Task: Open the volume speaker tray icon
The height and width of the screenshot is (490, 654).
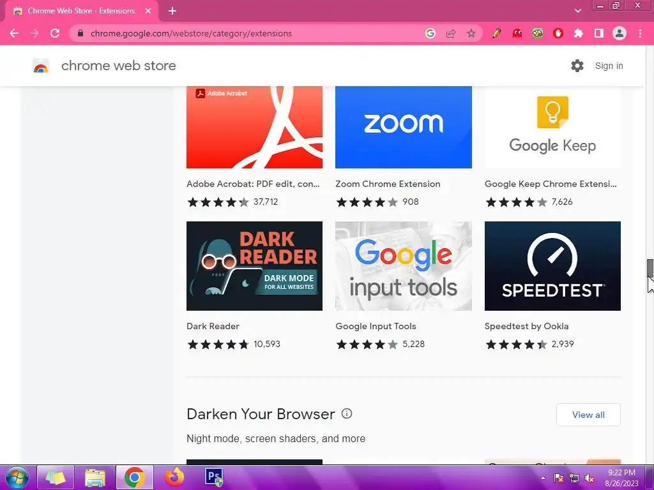Action: (x=589, y=479)
